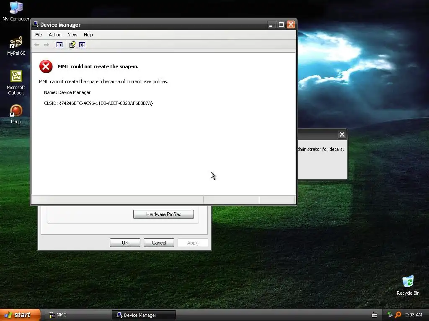Minimize the Device Manager window
Image resolution: width=429 pixels, height=321 pixels.
pyautogui.click(x=271, y=25)
